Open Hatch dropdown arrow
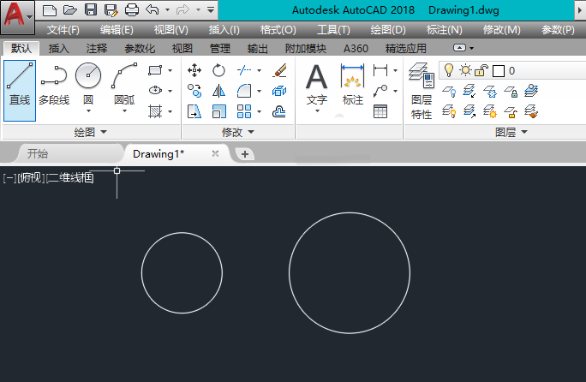 (x=170, y=111)
